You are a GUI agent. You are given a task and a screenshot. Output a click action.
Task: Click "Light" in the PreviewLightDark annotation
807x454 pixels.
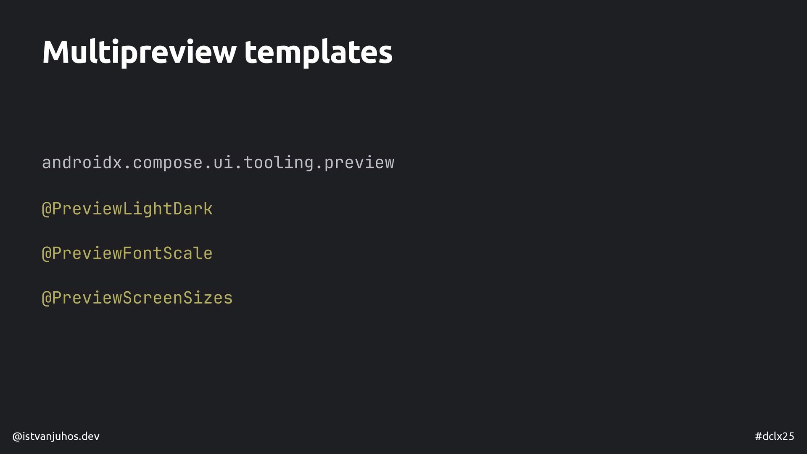tap(148, 209)
